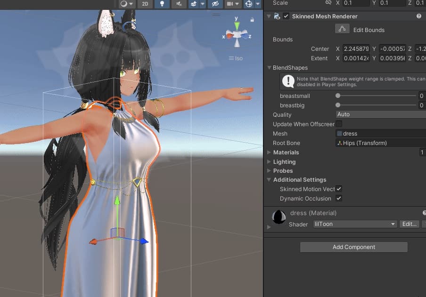Open Skinned Mesh Renderer help icon

pyautogui.click(x=418, y=16)
